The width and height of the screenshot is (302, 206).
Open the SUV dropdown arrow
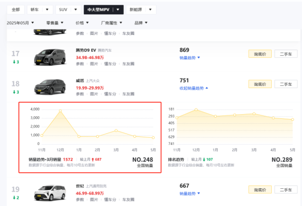[76, 10]
